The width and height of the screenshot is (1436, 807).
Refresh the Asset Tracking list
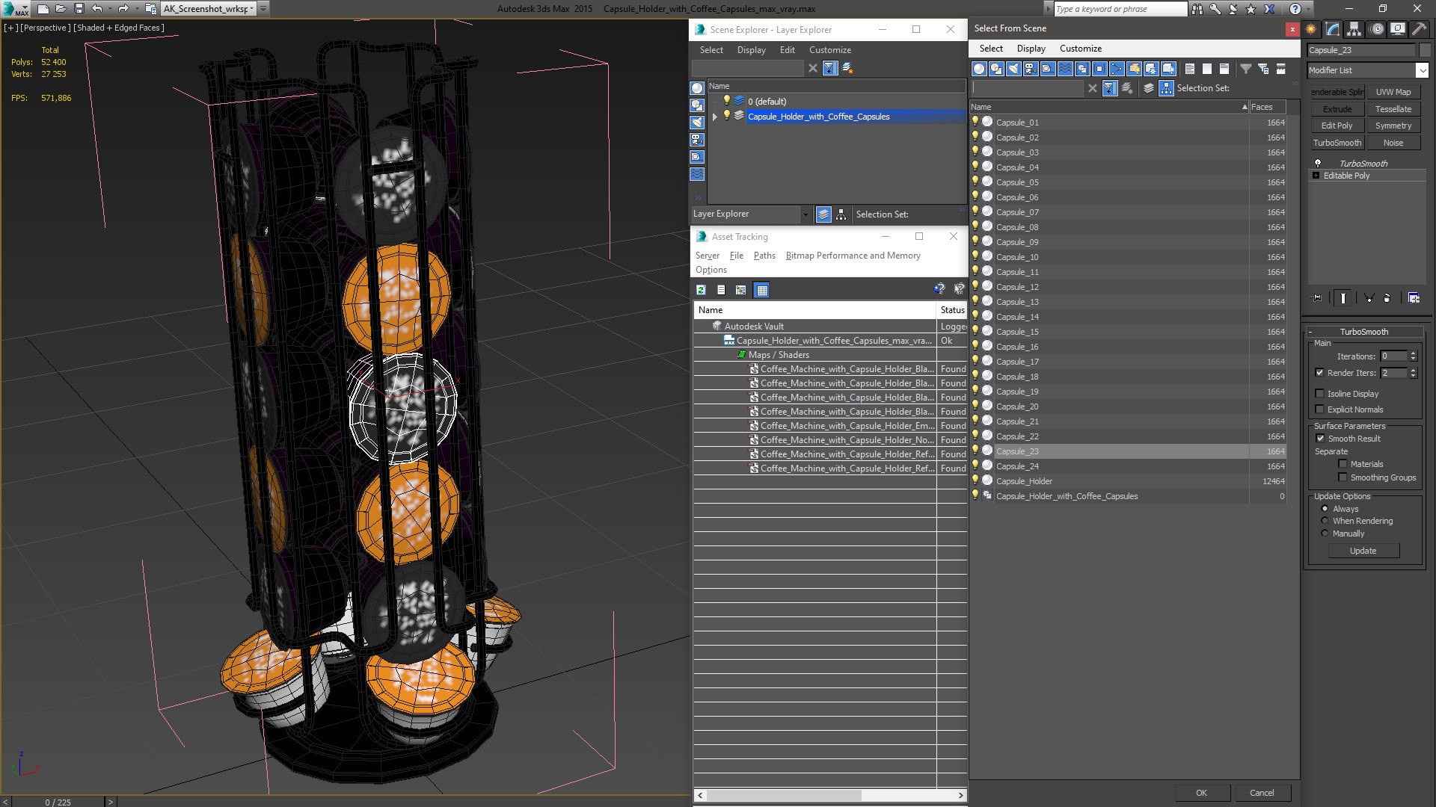point(701,290)
